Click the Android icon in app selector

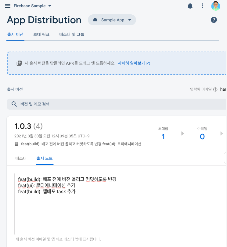tap(95, 20)
